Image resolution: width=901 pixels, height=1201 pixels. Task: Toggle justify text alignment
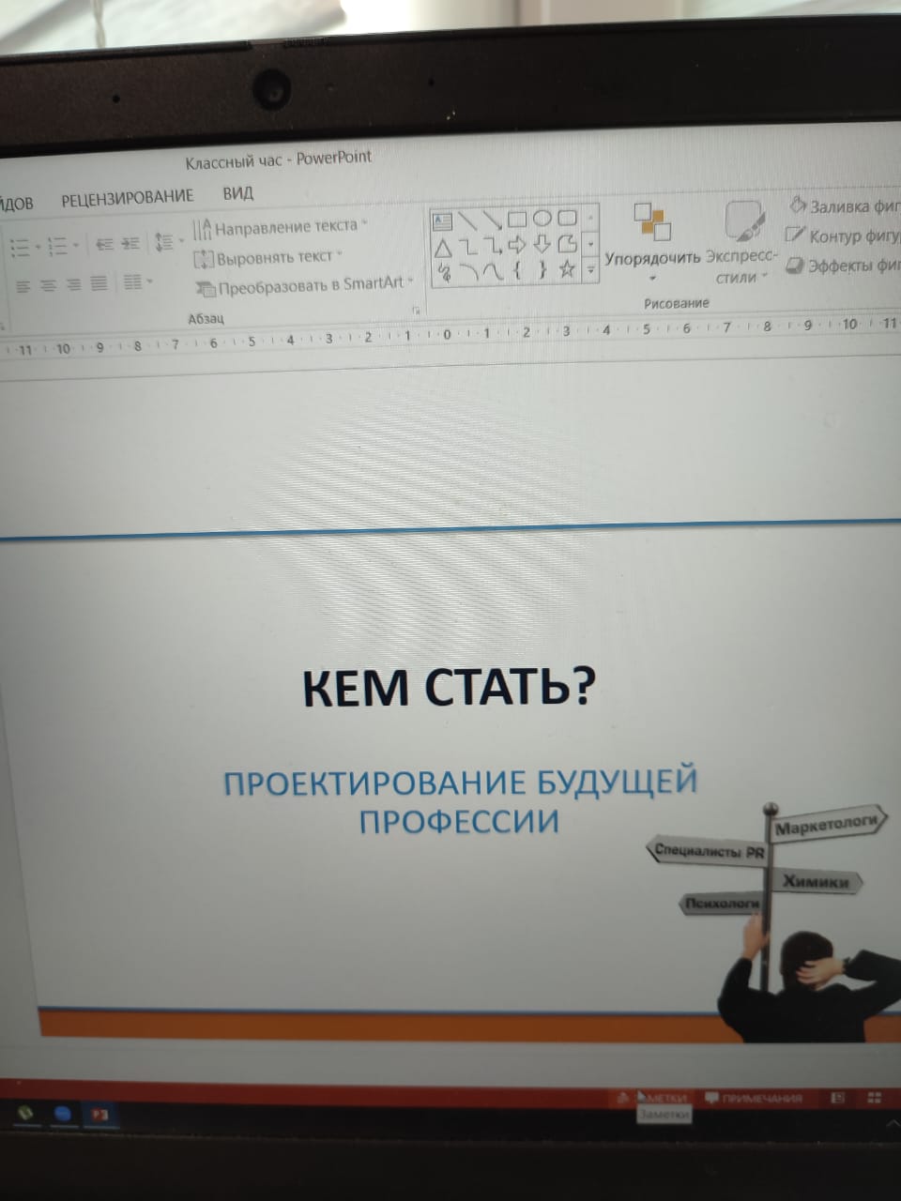click(x=99, y=282)
